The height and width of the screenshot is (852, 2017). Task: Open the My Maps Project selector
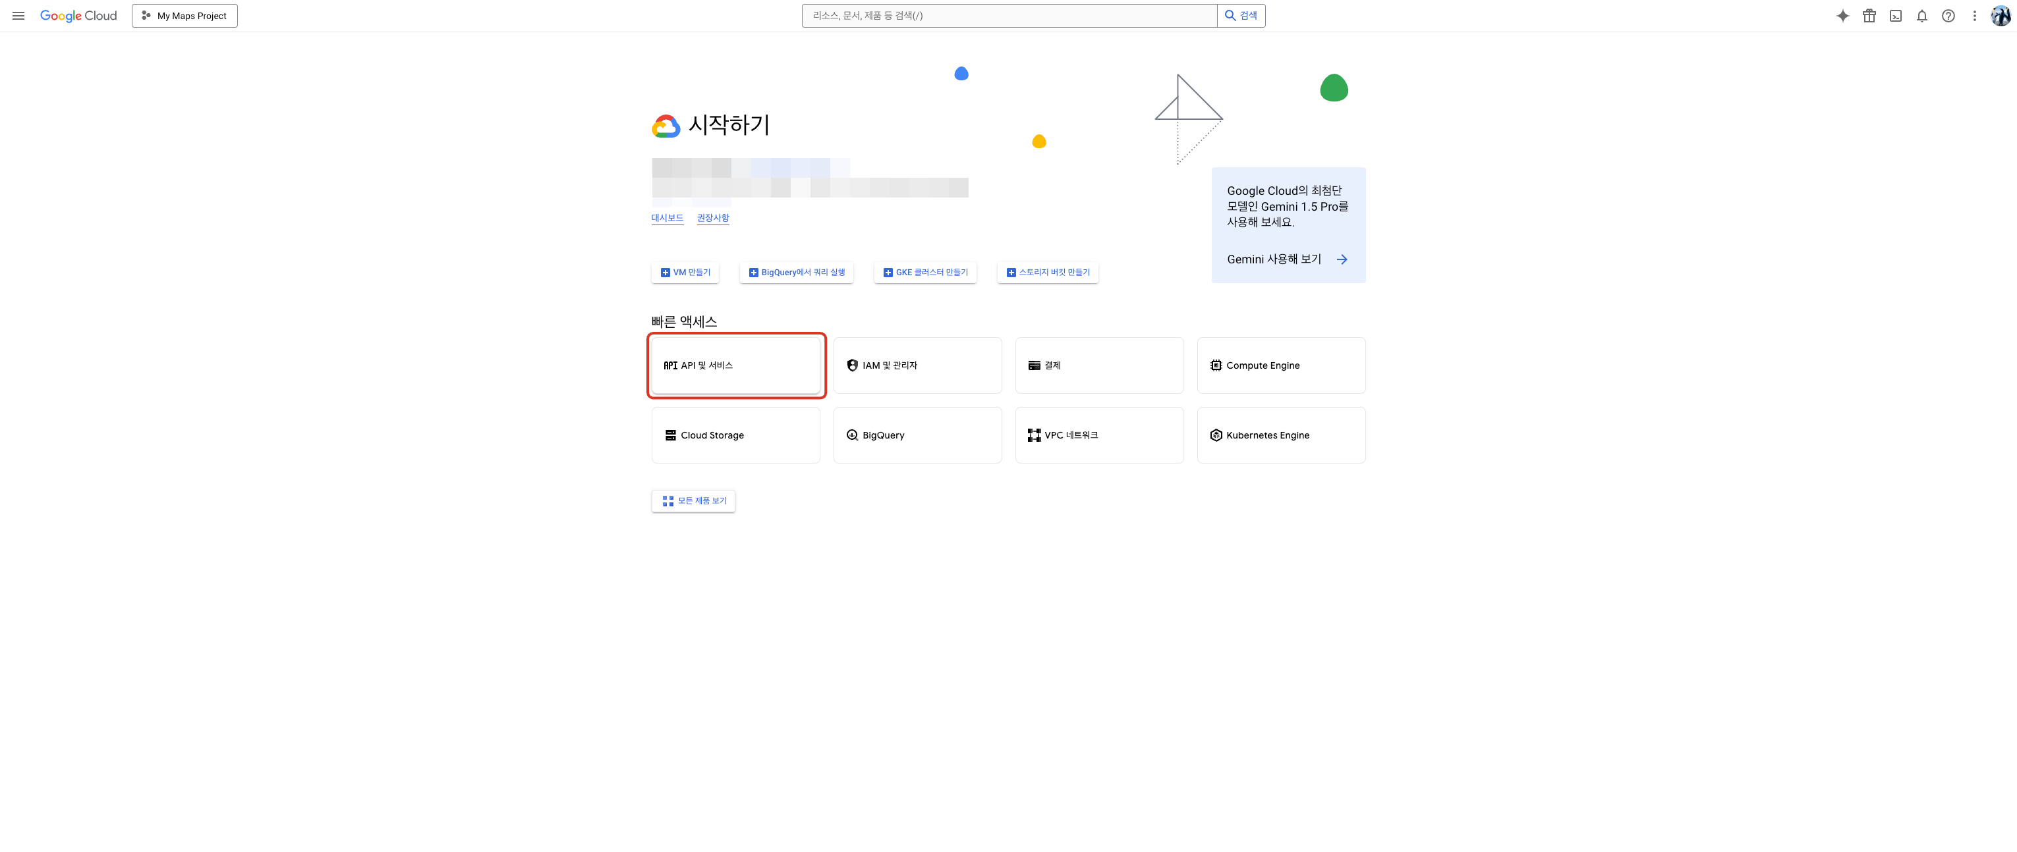click(185, 16)
